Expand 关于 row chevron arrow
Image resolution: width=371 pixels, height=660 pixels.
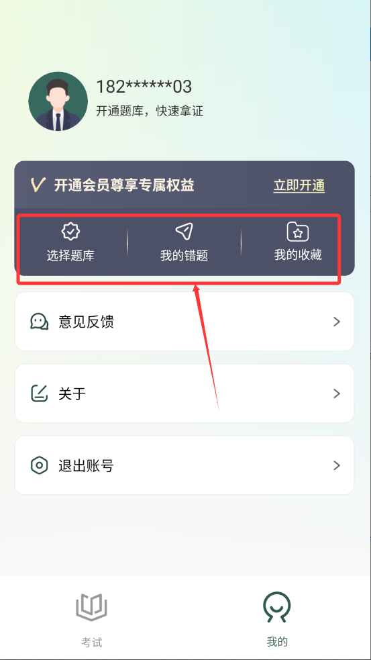point(337,393)
